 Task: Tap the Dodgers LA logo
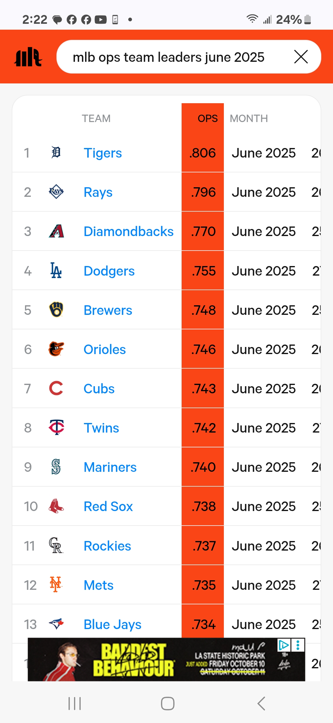[x=56, y=270]
